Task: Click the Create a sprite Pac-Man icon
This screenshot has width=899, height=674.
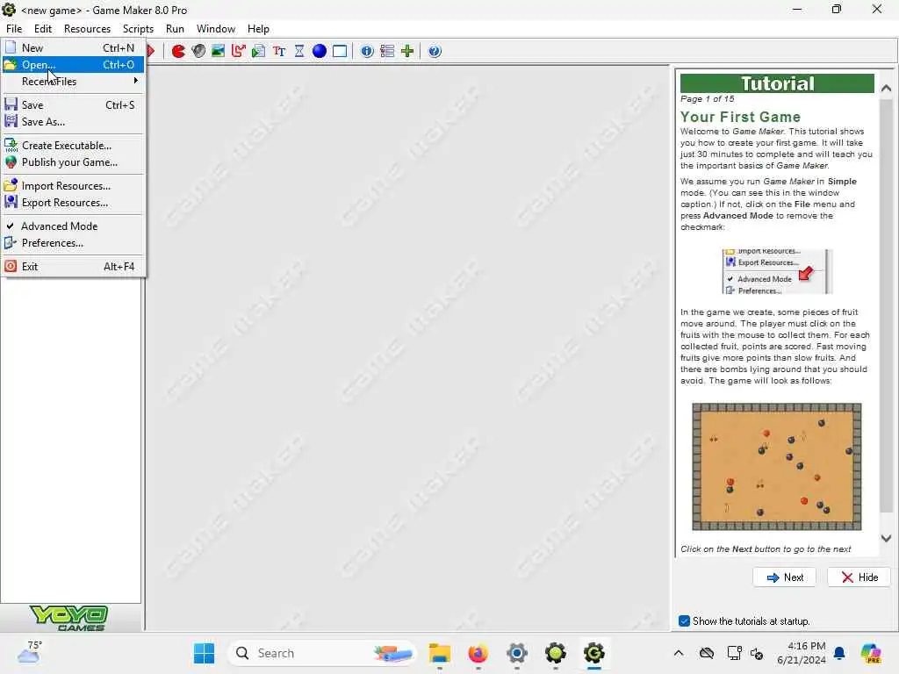Action: pyautogui.click(x=178, y=52)
